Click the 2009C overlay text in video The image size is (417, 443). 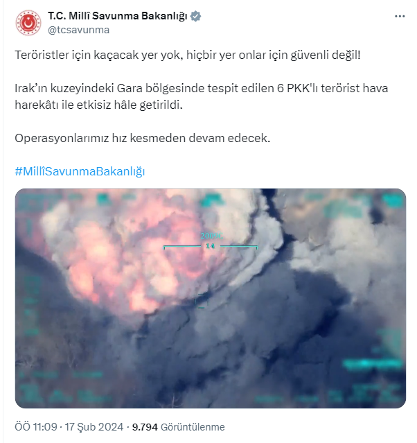[x=211, y=236]
